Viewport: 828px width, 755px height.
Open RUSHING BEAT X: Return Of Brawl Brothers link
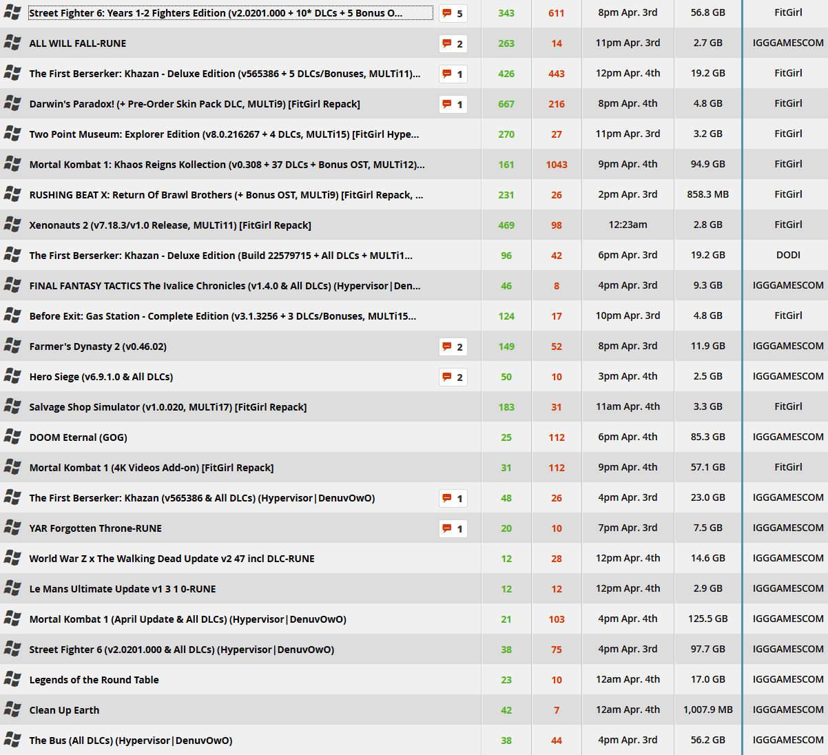click(226, 195)
